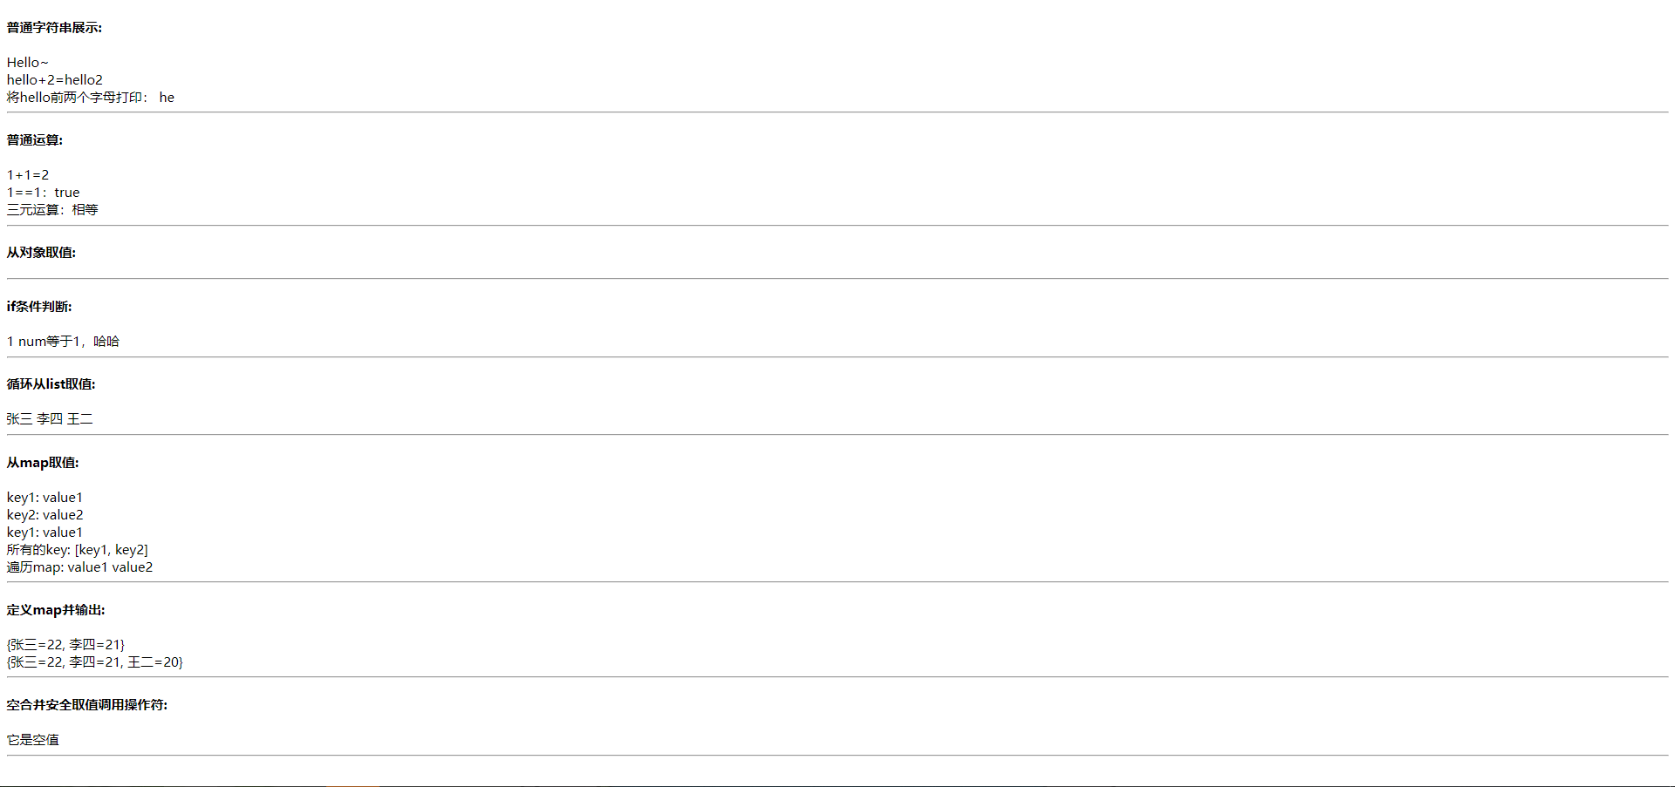The height and width of the screenshot is (787, 1675).
Task: Click the text 将hello前两个字母打印: he
Action: (91, 98)
